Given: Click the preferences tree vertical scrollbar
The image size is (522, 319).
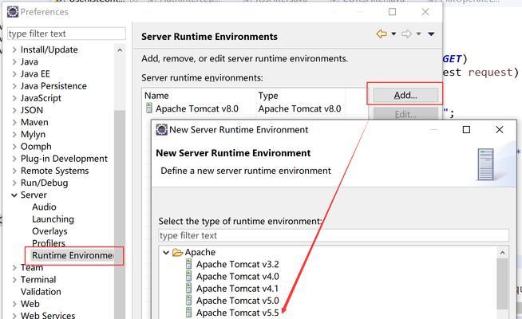Looking at the screenshot, I should click(x=120, y=213).
